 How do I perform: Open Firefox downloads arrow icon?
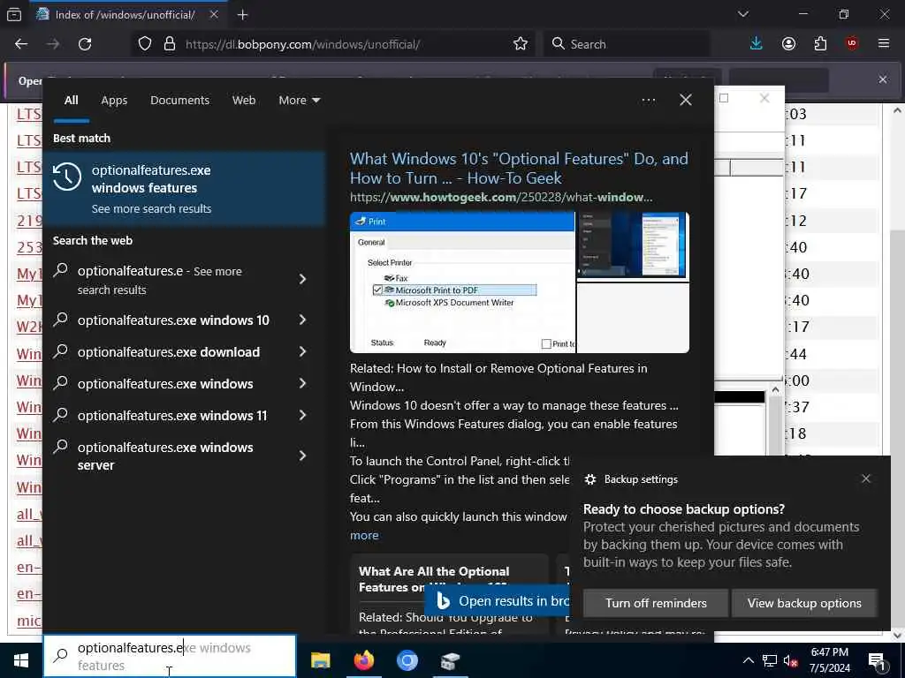click(x=757, y=44)
